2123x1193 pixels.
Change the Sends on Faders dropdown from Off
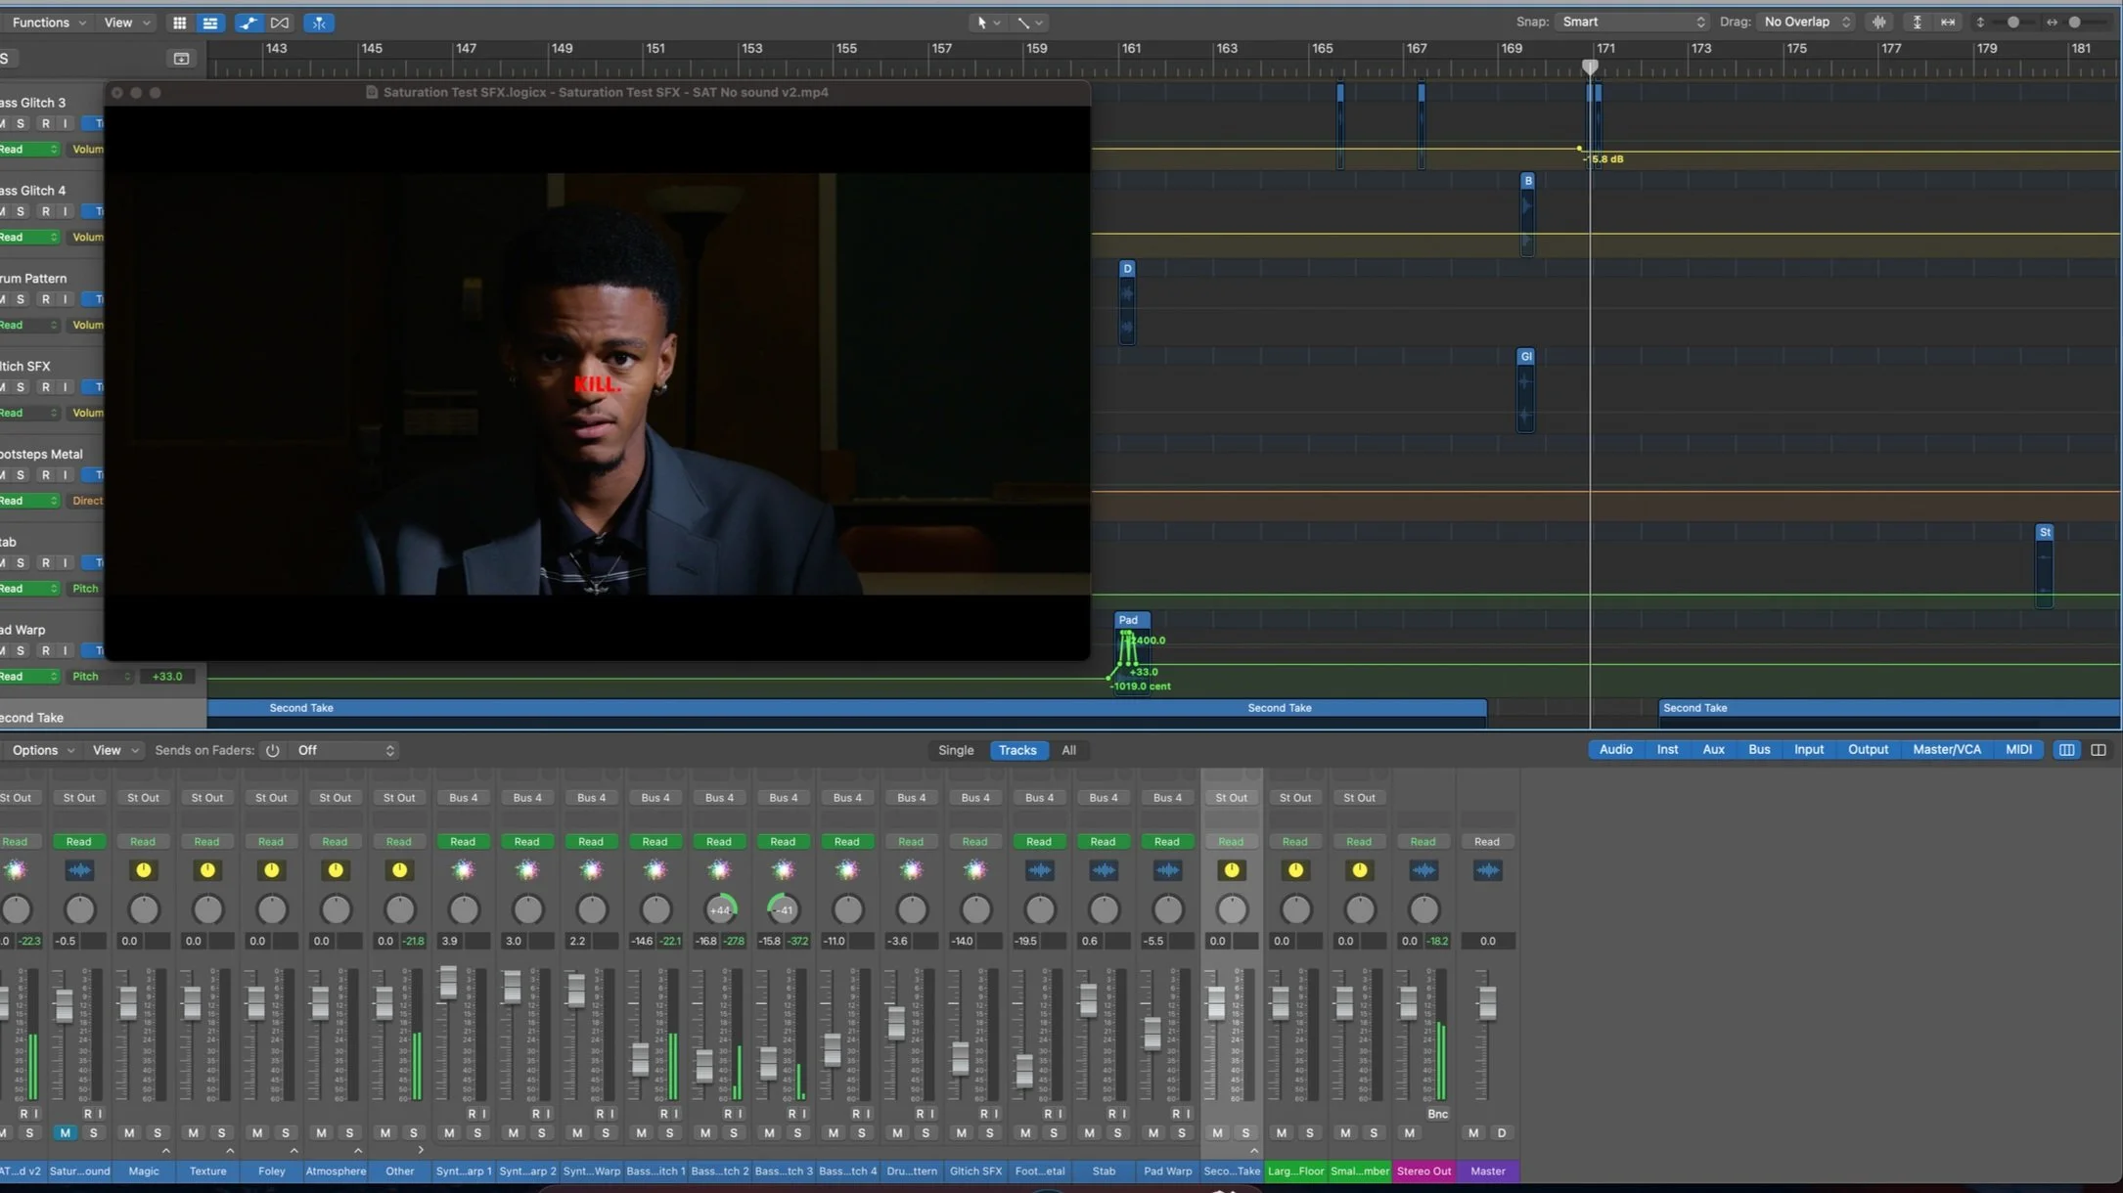point(344,750)
